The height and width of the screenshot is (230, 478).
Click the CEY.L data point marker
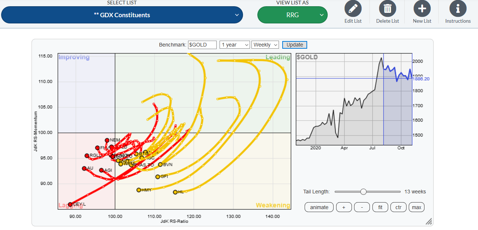click(x=70, y=204)
